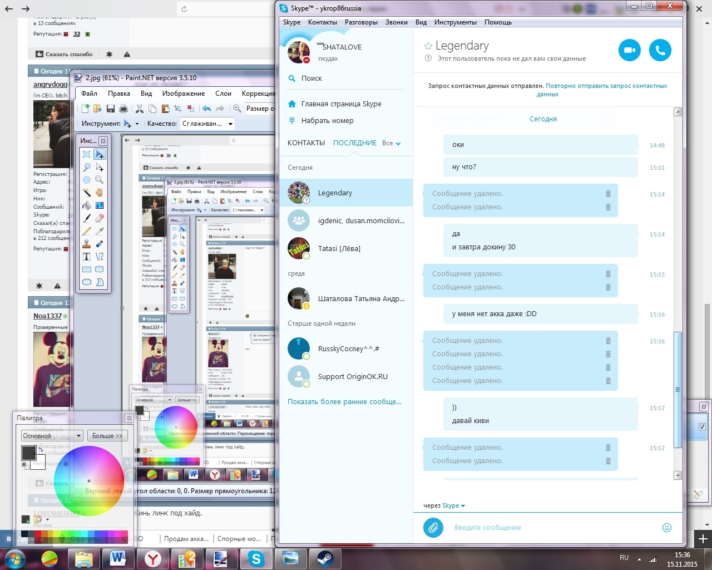
Task: Select the Clone Stamp tool
Action: pos(87,244)
